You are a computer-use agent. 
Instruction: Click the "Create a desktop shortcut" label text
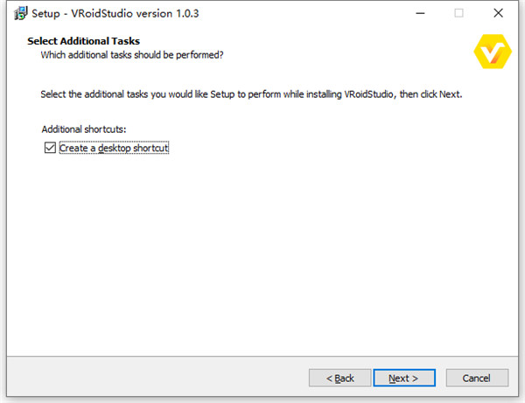(114, 149)
